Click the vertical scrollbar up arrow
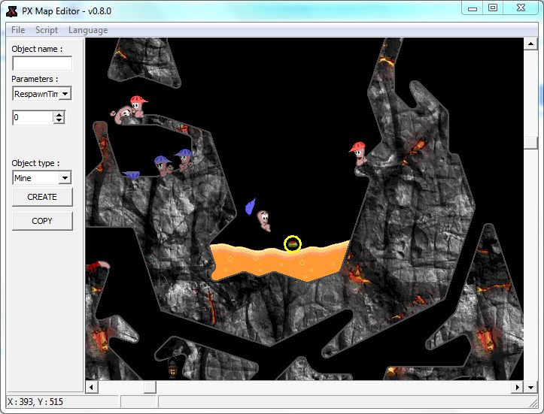Image resolution: width=544 pixels, height=414 pixels. coord(530,44)
